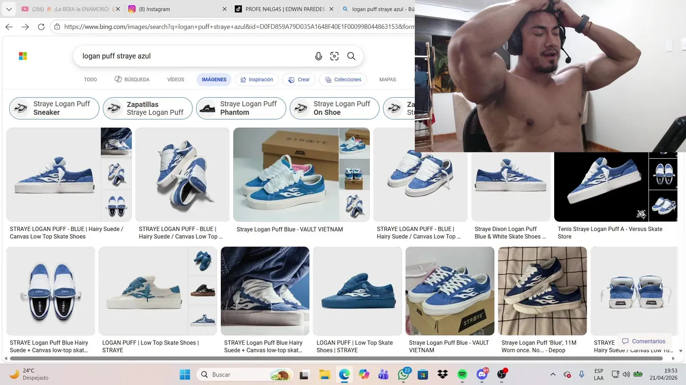The height and width of the screenshot is (385, 686).
Task: Reload the page with the refresh icon
Action: pos(41,27)
